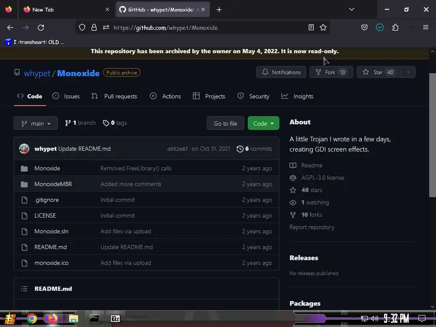Screen dimensions: 436x327
Task: Open the extensions puzzle-piece icon
Action: pyautogui.click(x=395, y=27)
